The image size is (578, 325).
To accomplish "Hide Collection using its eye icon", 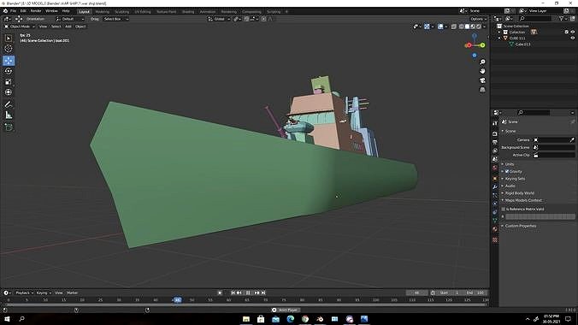I will 573,32.
